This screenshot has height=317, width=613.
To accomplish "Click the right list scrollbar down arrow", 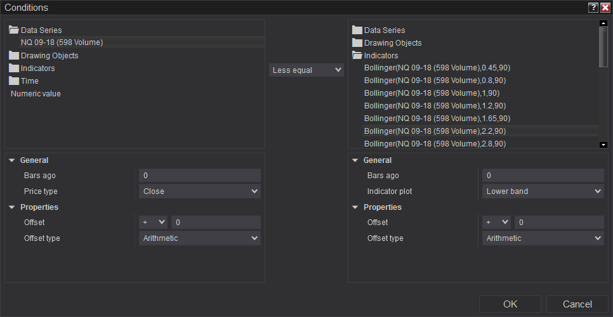I will (x=603, y=145).
